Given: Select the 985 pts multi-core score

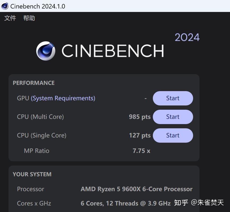Looking at the screenshot, I should pyautogui.click(x=140, y=117).
